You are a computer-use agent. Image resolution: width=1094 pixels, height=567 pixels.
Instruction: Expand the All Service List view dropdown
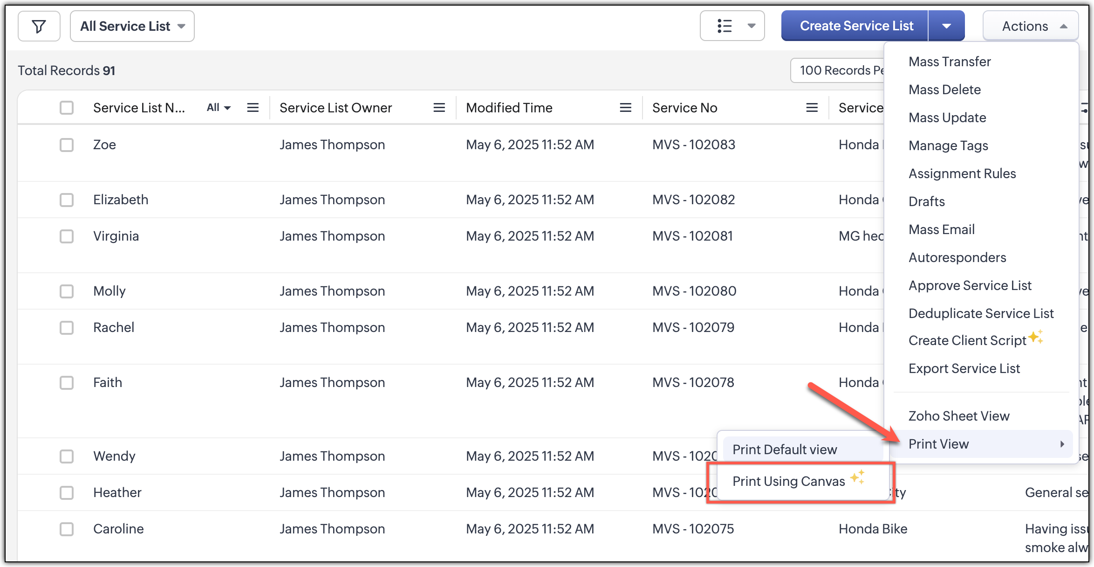coord(132,27)
